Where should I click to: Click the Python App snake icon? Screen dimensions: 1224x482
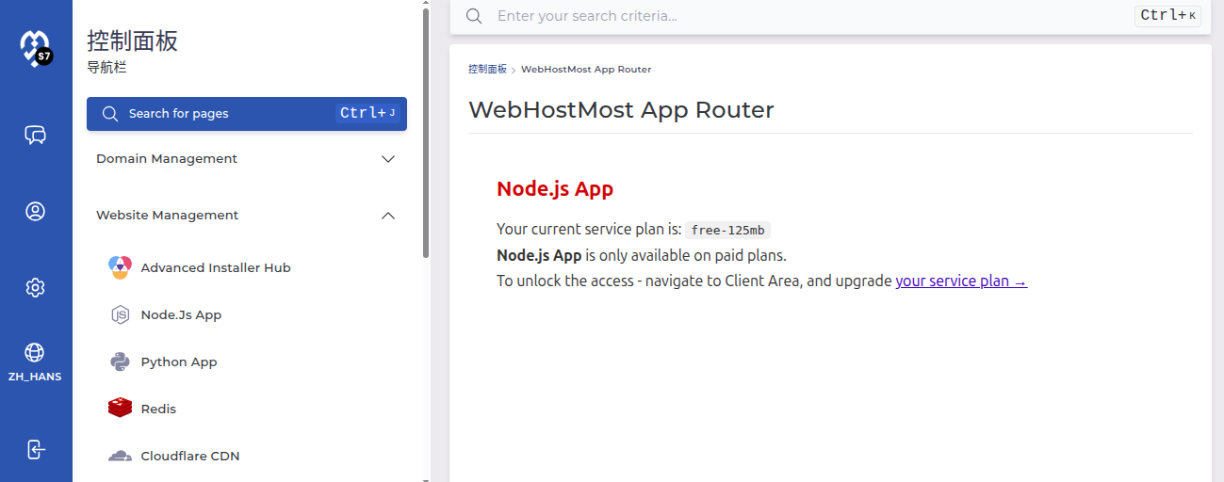click(120, 361)
